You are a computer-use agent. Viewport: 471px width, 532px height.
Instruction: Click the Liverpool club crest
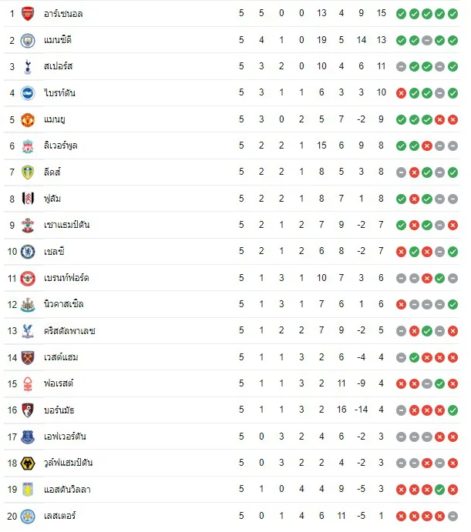click(x=28, y=146)
